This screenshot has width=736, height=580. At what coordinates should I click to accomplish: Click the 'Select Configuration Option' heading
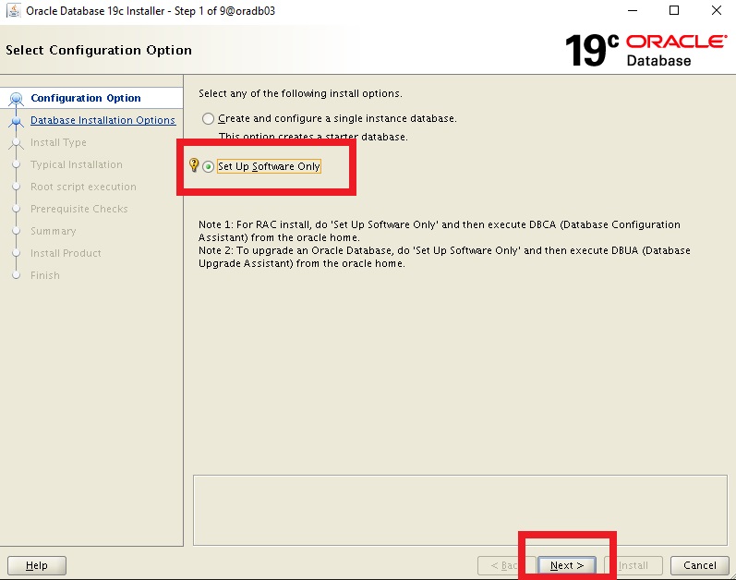click(99, 50)
